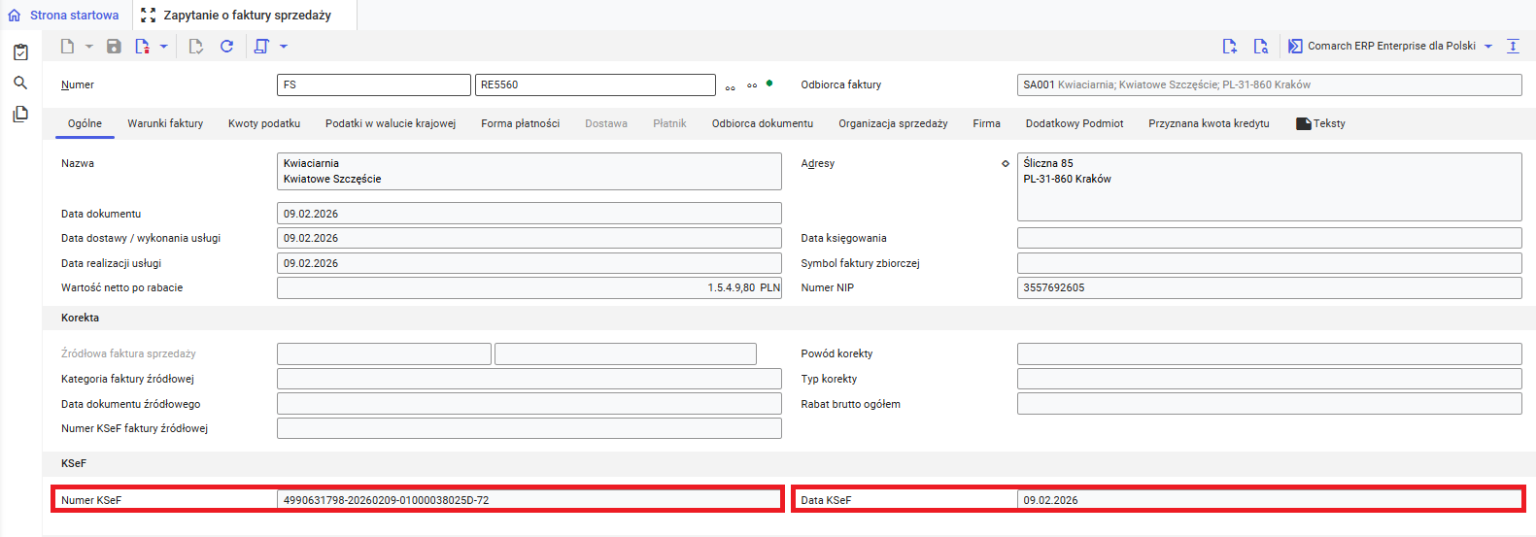Click the validate document checkmark icon
The image size is (1536, 537).
[195, 47]
